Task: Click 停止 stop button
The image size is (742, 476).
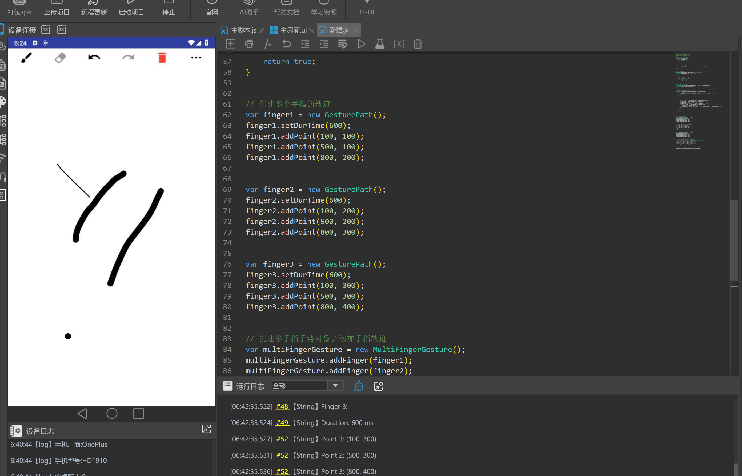Action: point(169,8)
